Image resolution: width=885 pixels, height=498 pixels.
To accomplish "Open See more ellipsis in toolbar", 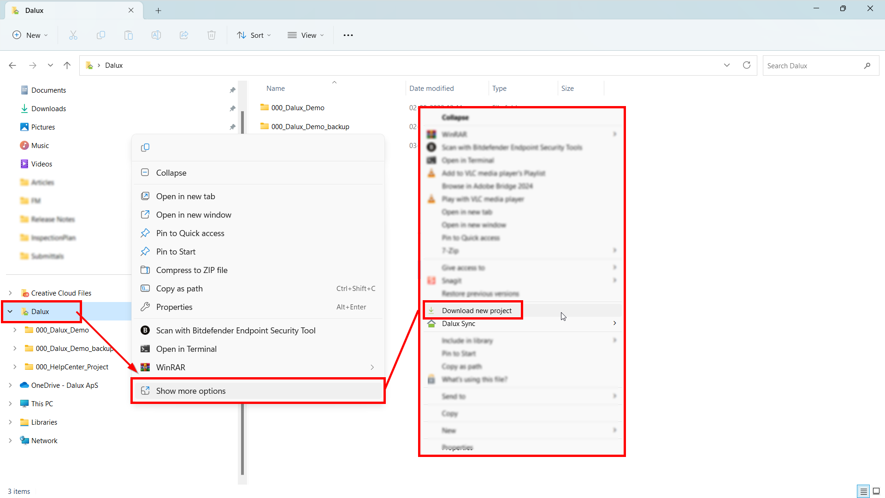I will click(x=348, y=35).
